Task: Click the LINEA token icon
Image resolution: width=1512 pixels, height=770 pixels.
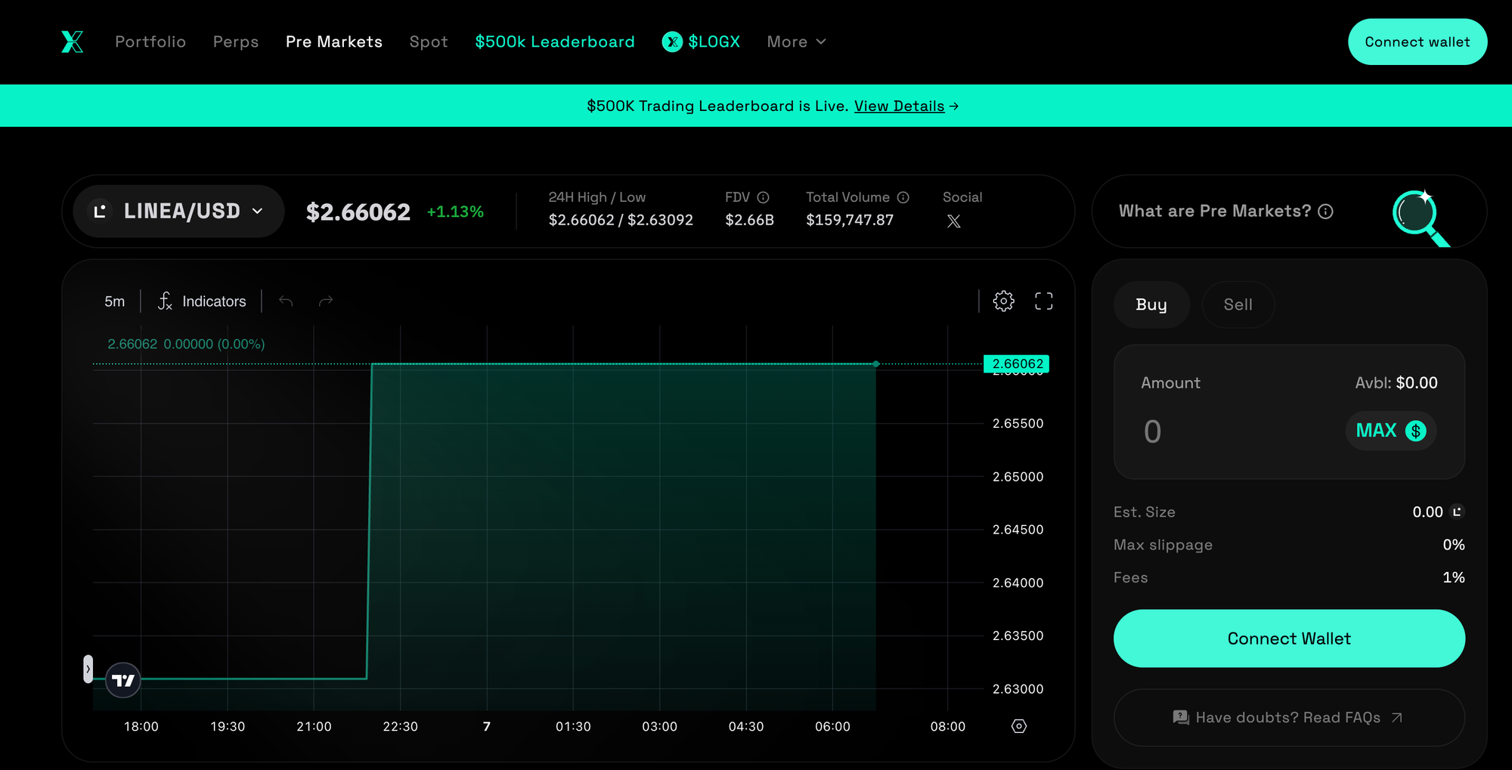Action: (x=100, y=212)
